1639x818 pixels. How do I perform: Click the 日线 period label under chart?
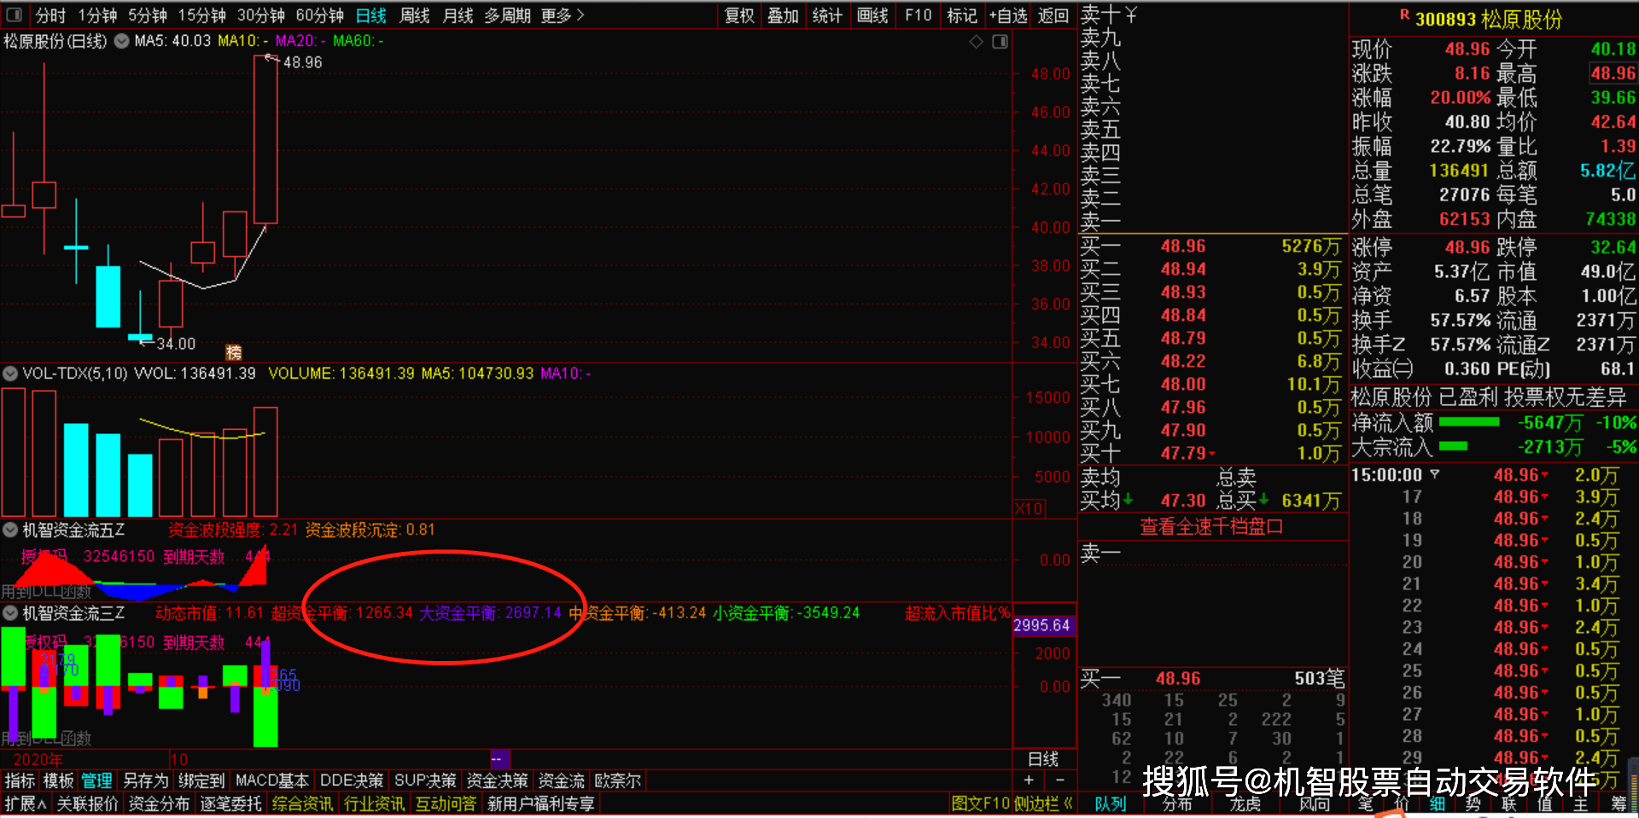[x=1043, y=759]
